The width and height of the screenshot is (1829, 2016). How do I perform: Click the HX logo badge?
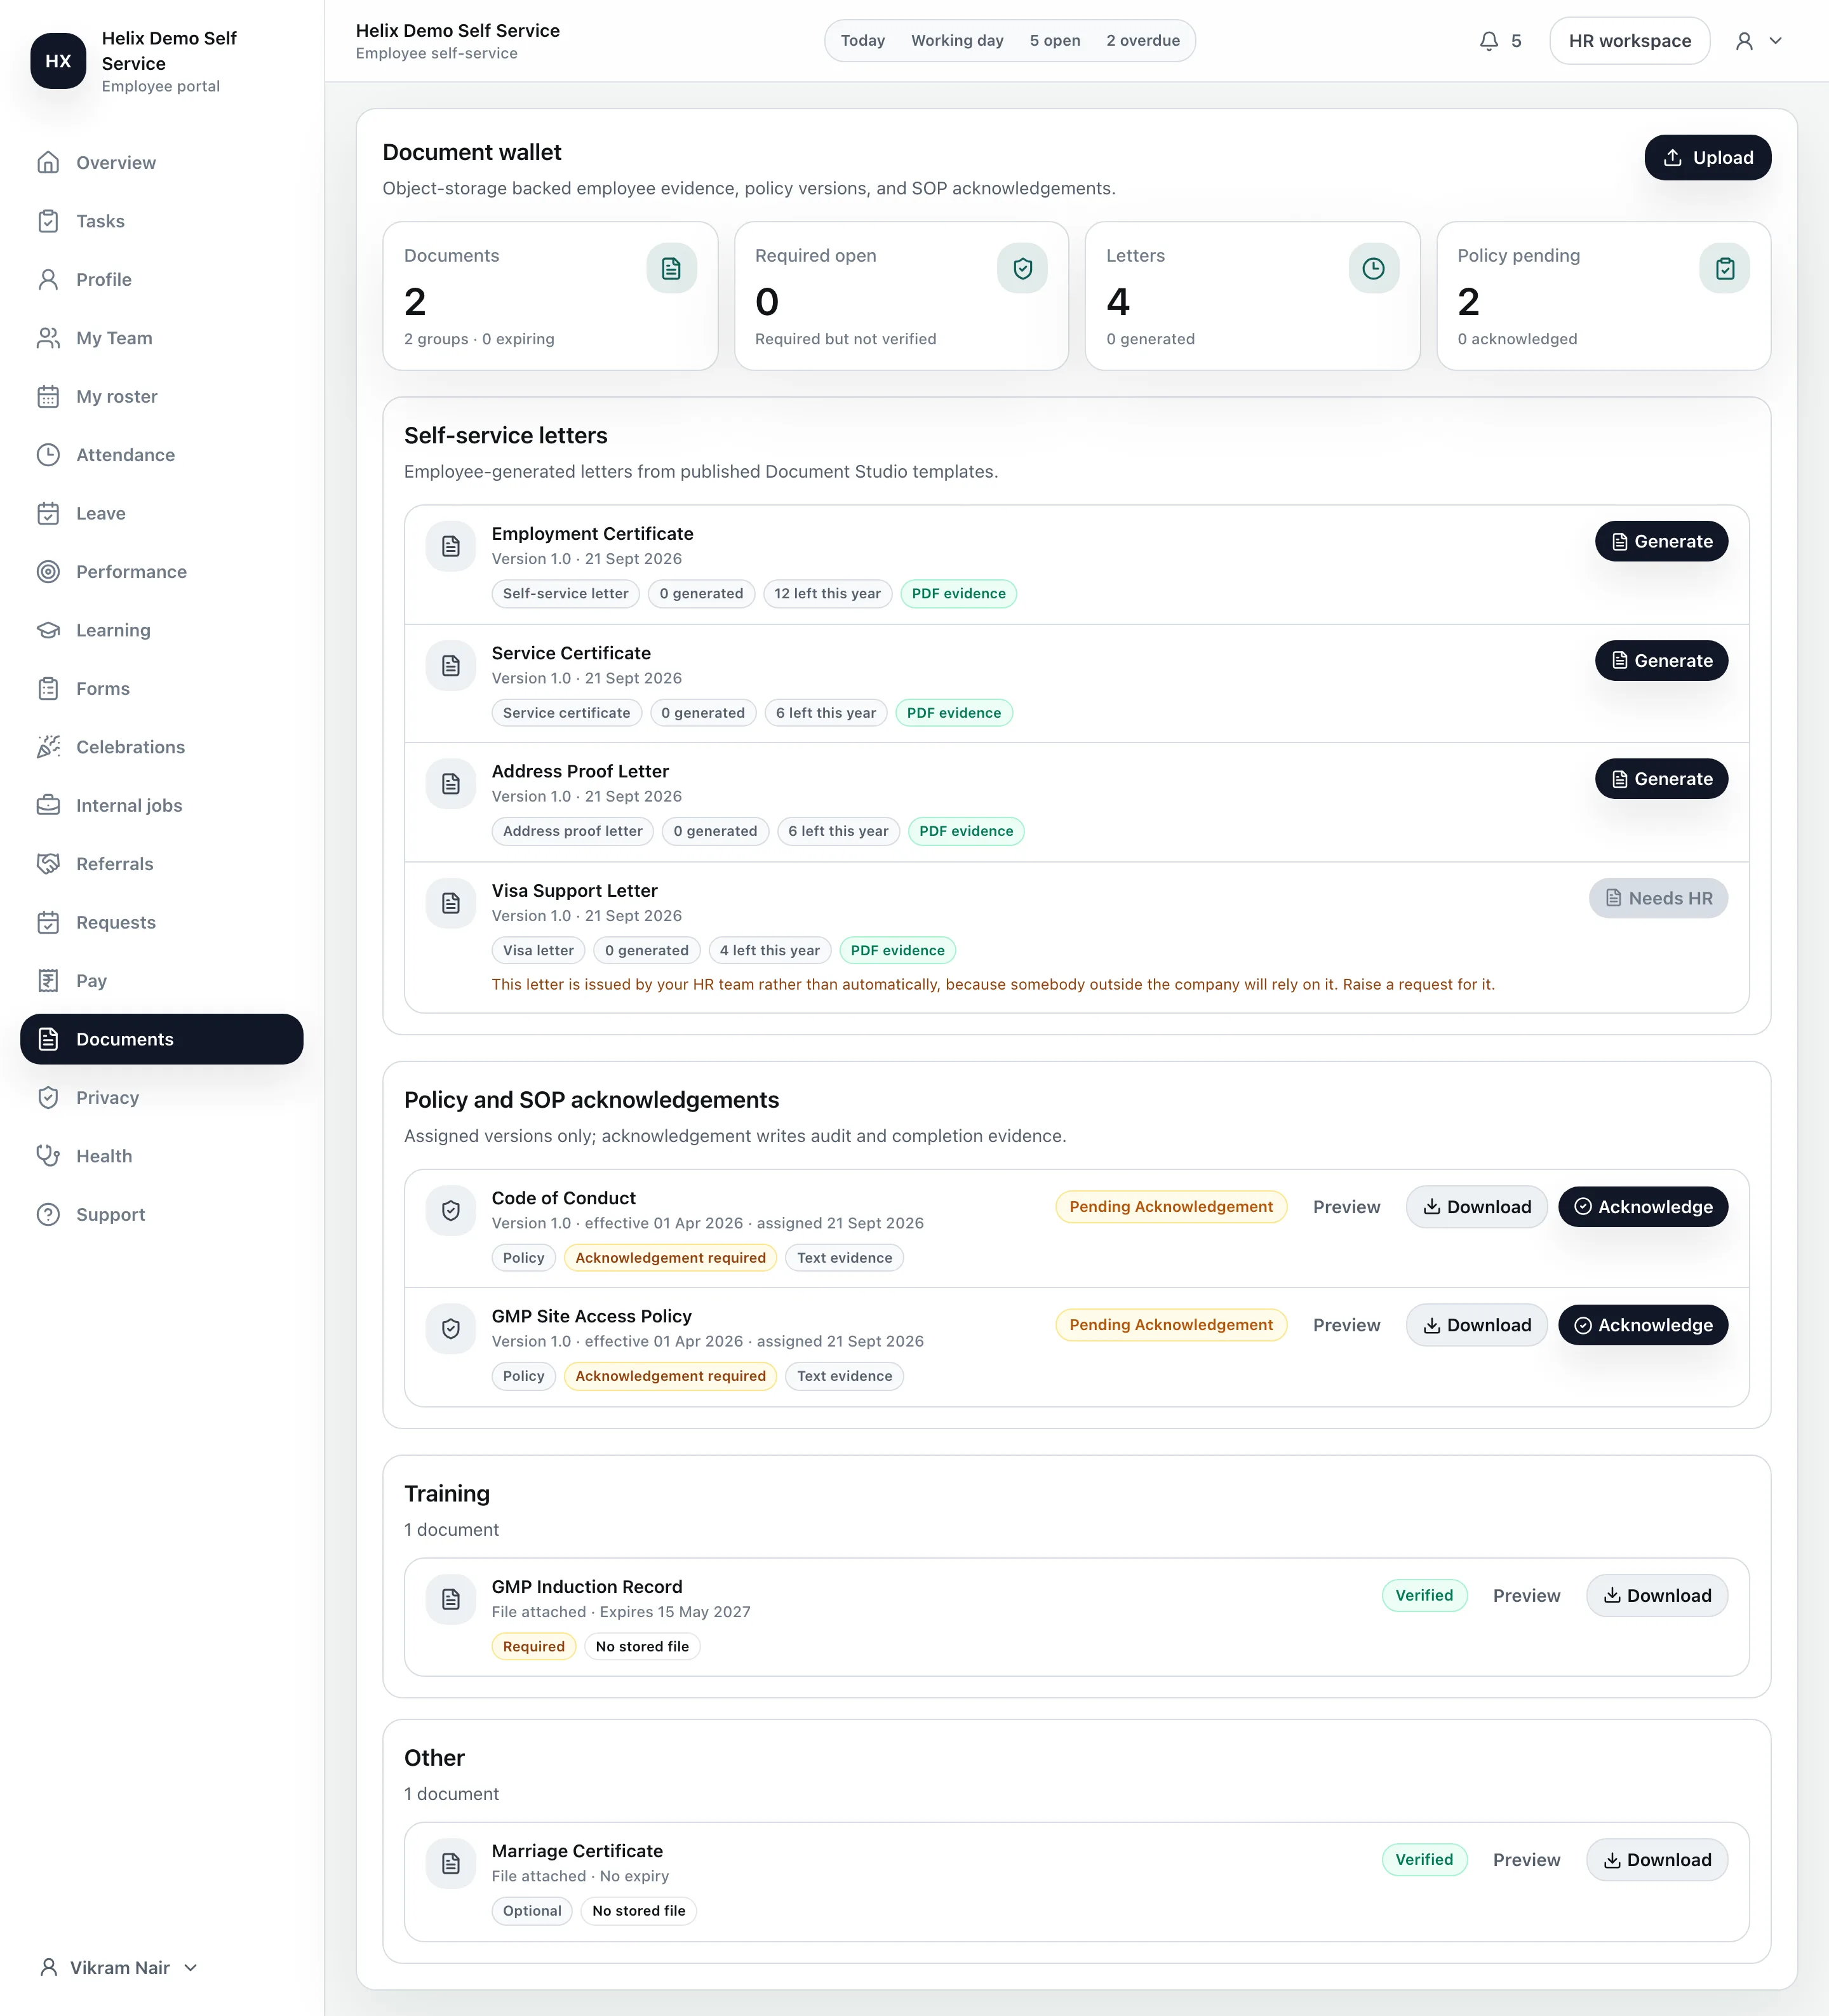(x=58, y=61)
